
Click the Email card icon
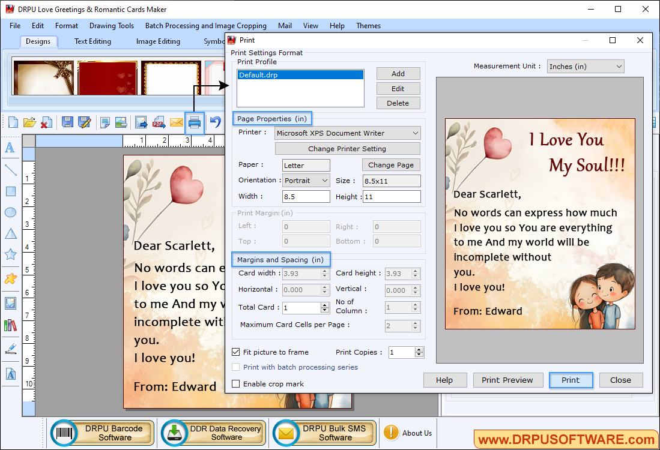pyautogui.click(x=177, y=122)
